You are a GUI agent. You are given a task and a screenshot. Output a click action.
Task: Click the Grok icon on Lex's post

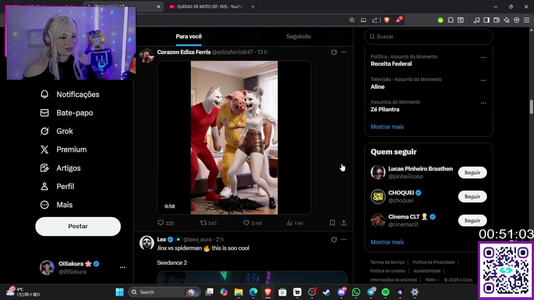pyautogui.click(x=334, y=240)
